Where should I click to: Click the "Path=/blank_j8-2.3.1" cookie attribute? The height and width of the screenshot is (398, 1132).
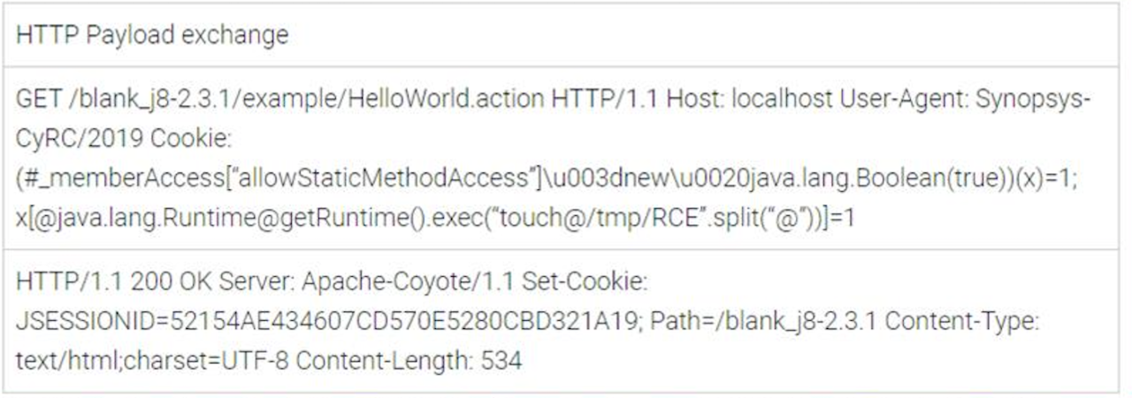tap(763, 322)
